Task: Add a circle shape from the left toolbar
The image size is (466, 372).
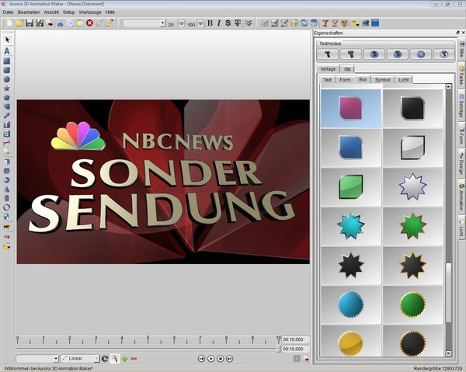Action: (6, 79)
